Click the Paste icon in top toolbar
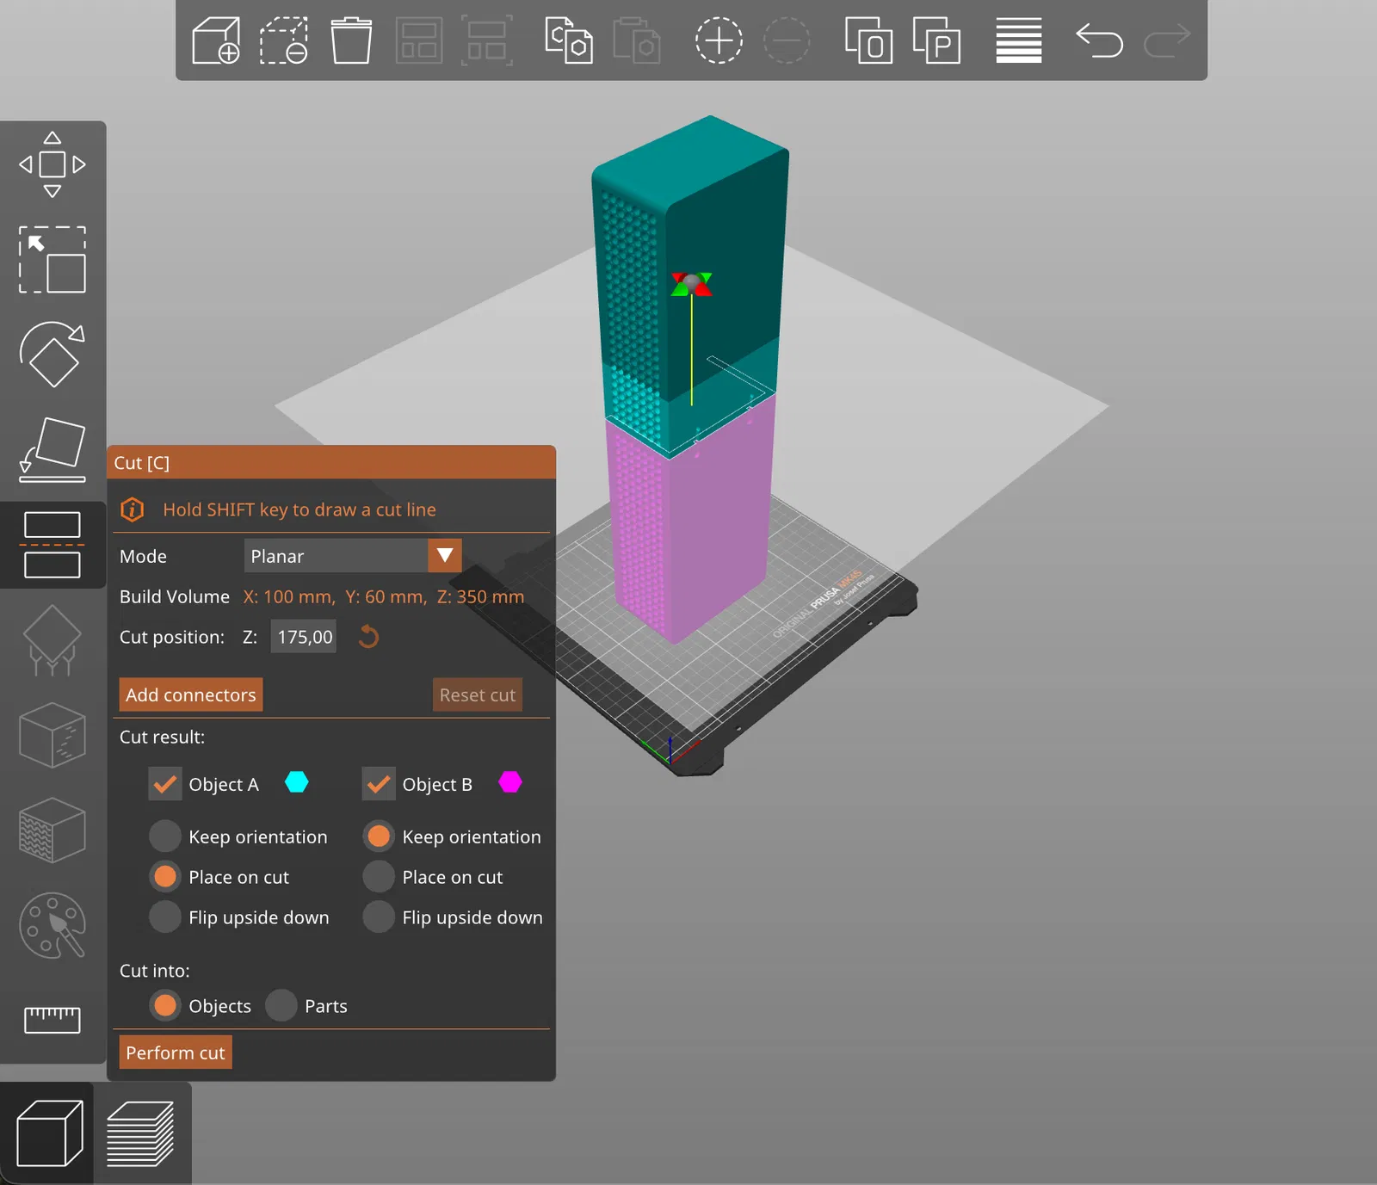Image resolution: width=1377 pixels, height=1185 pixels. [x=637, y=40]
